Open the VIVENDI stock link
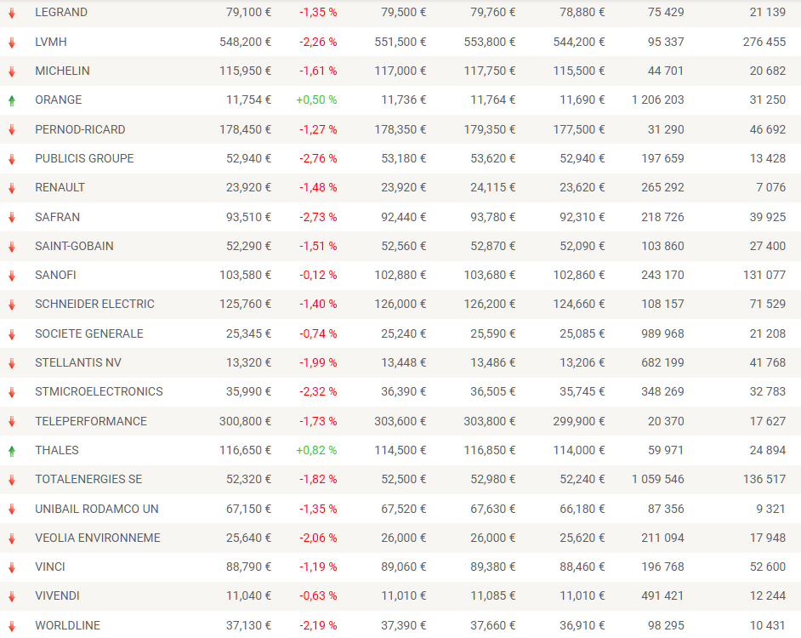The width and height of the screenshot is (801, 638). 57,596
